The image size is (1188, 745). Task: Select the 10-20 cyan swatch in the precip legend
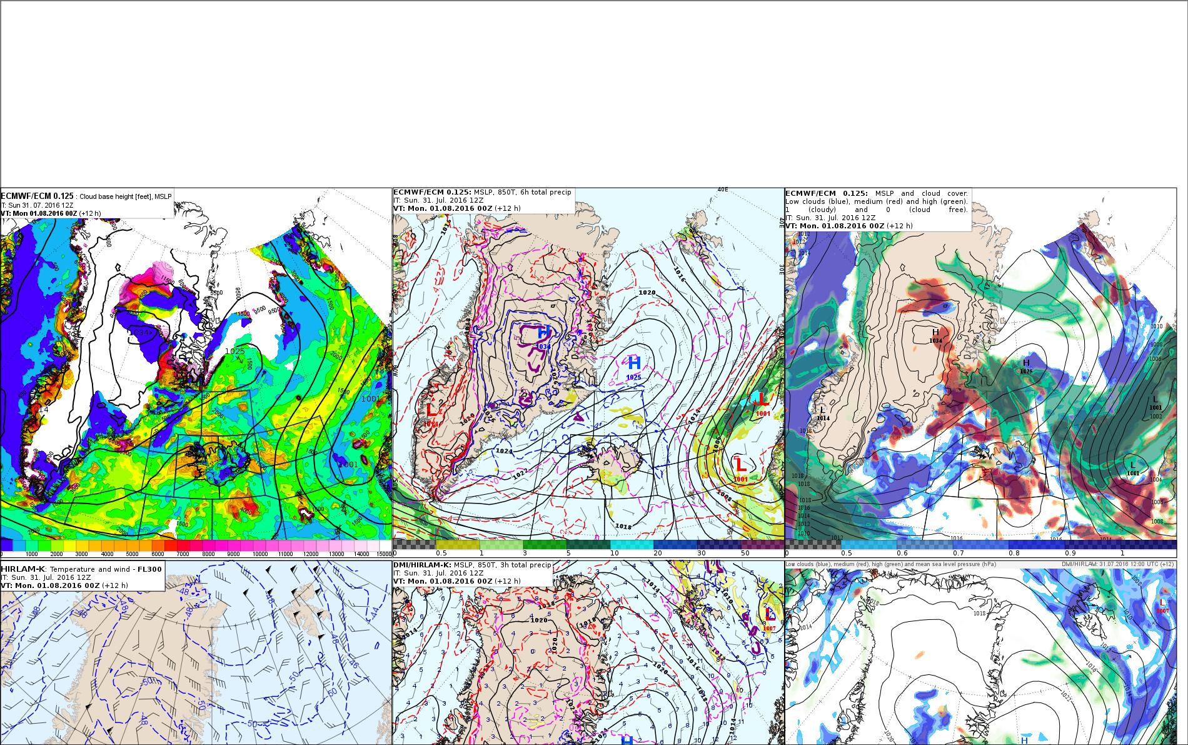click(632, 545)
